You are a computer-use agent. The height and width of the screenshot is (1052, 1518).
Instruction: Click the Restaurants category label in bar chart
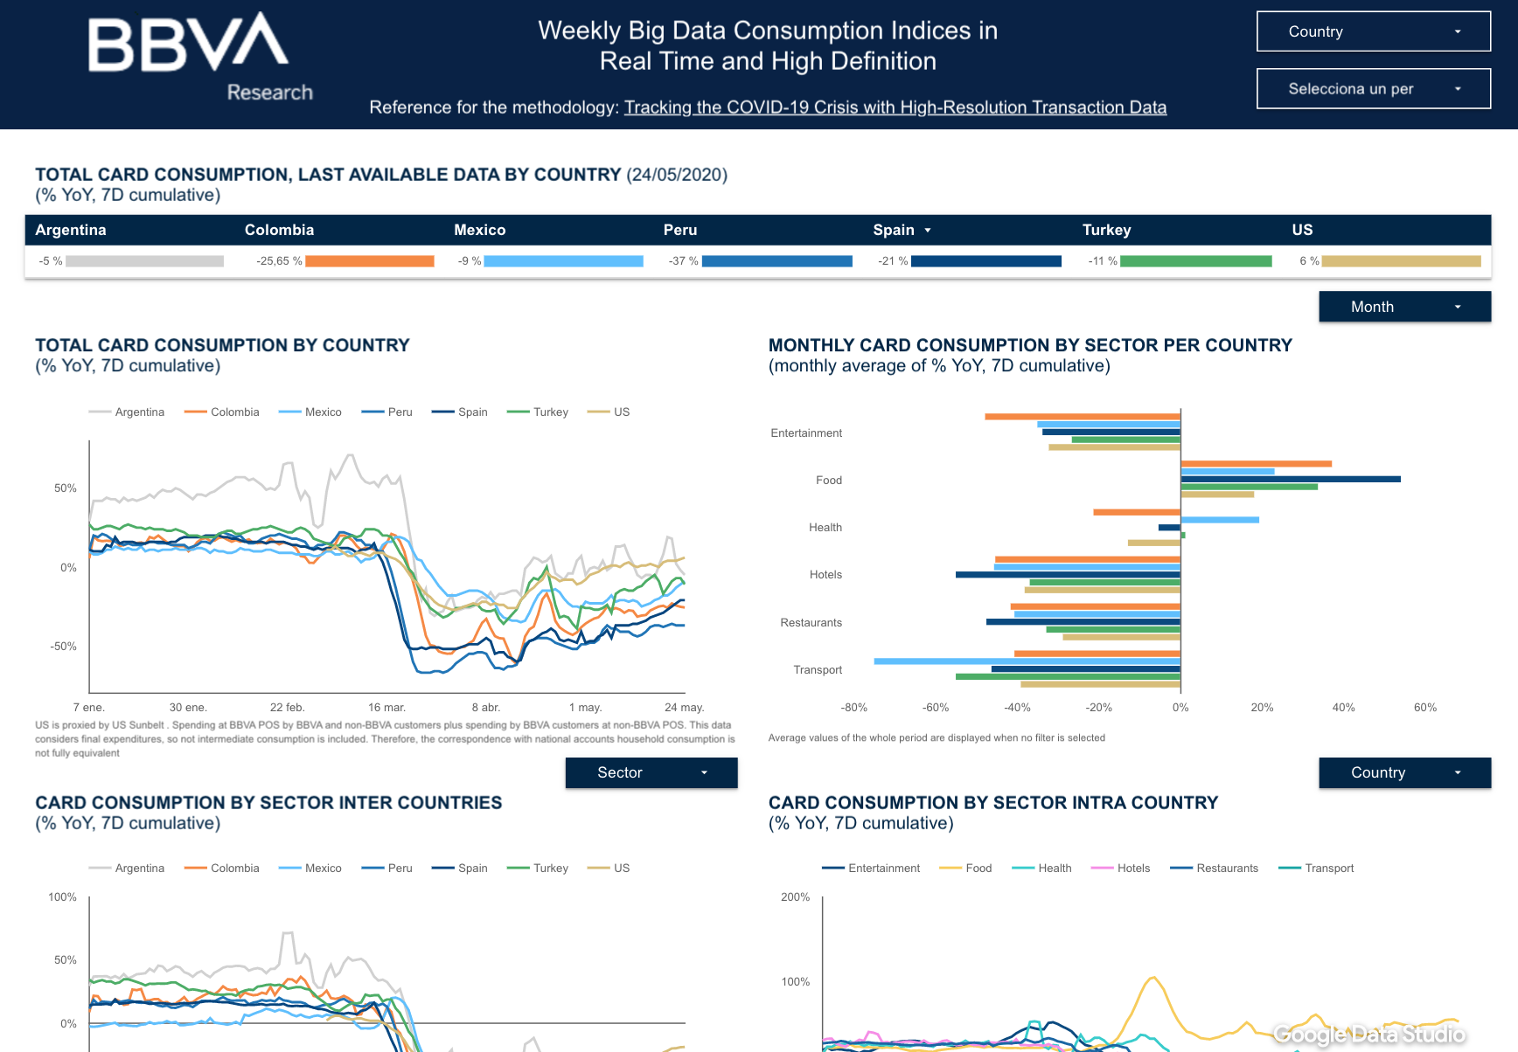(811, 622)
